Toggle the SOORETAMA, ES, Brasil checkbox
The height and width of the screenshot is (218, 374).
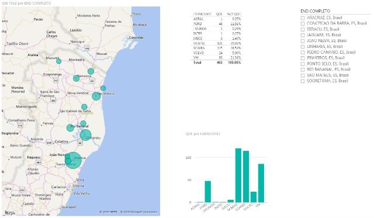[x=303, y=81]
